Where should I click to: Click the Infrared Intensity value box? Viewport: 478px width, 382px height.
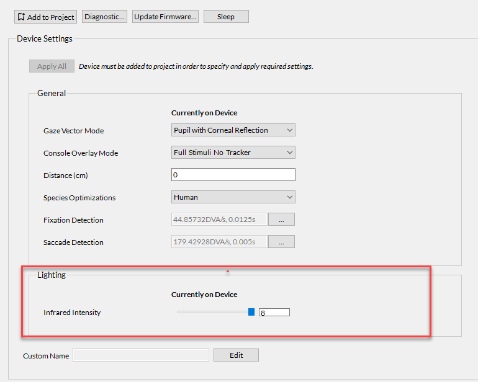tap(274, 313)
